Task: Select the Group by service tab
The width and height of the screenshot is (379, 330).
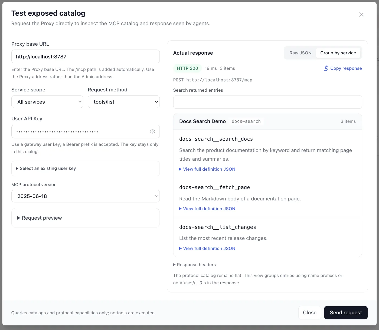Action: pyautogui.click(x=338, y=53)
